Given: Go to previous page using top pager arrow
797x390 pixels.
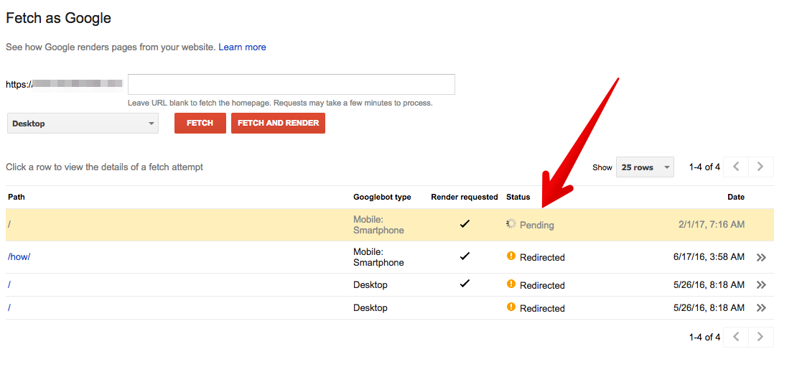Looking at the screenshot, I should [735, 167].
